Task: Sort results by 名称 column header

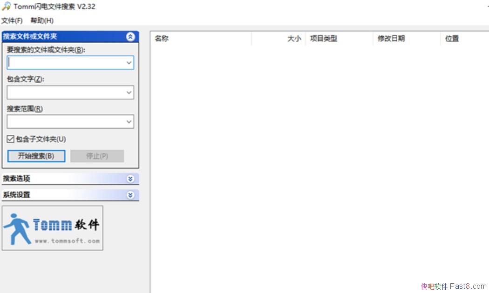Action: point(200,39)
